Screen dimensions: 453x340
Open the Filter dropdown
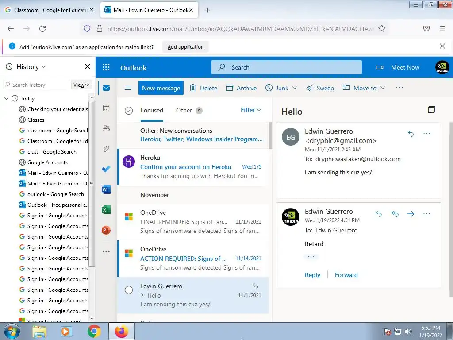pyautogui.click(x=251, y=110)
